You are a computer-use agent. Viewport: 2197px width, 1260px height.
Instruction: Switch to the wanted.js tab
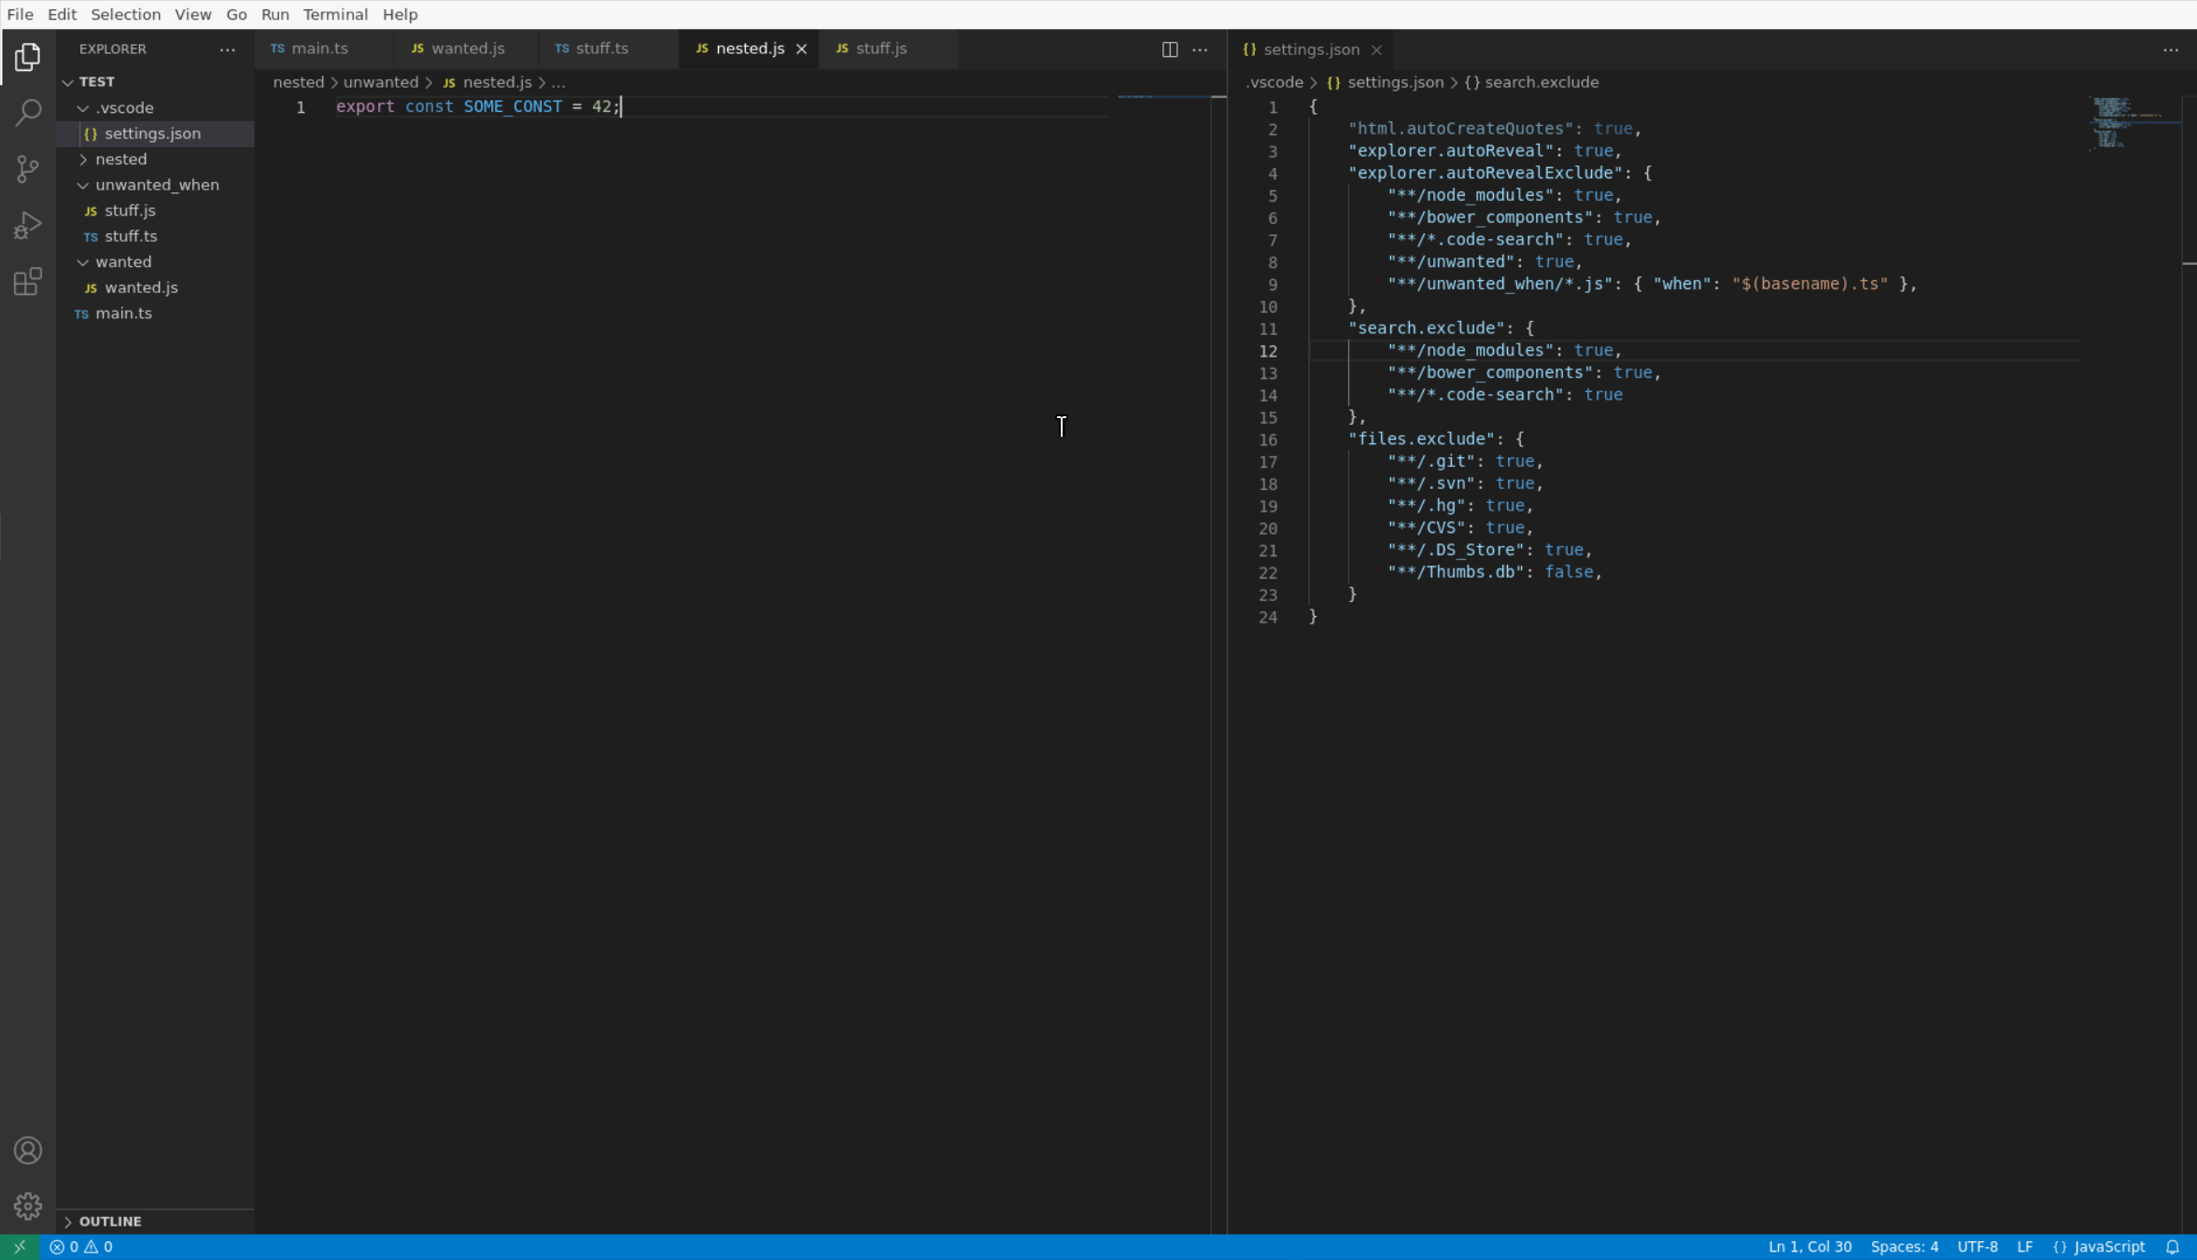pyautogui.click(x=467, y=49)
